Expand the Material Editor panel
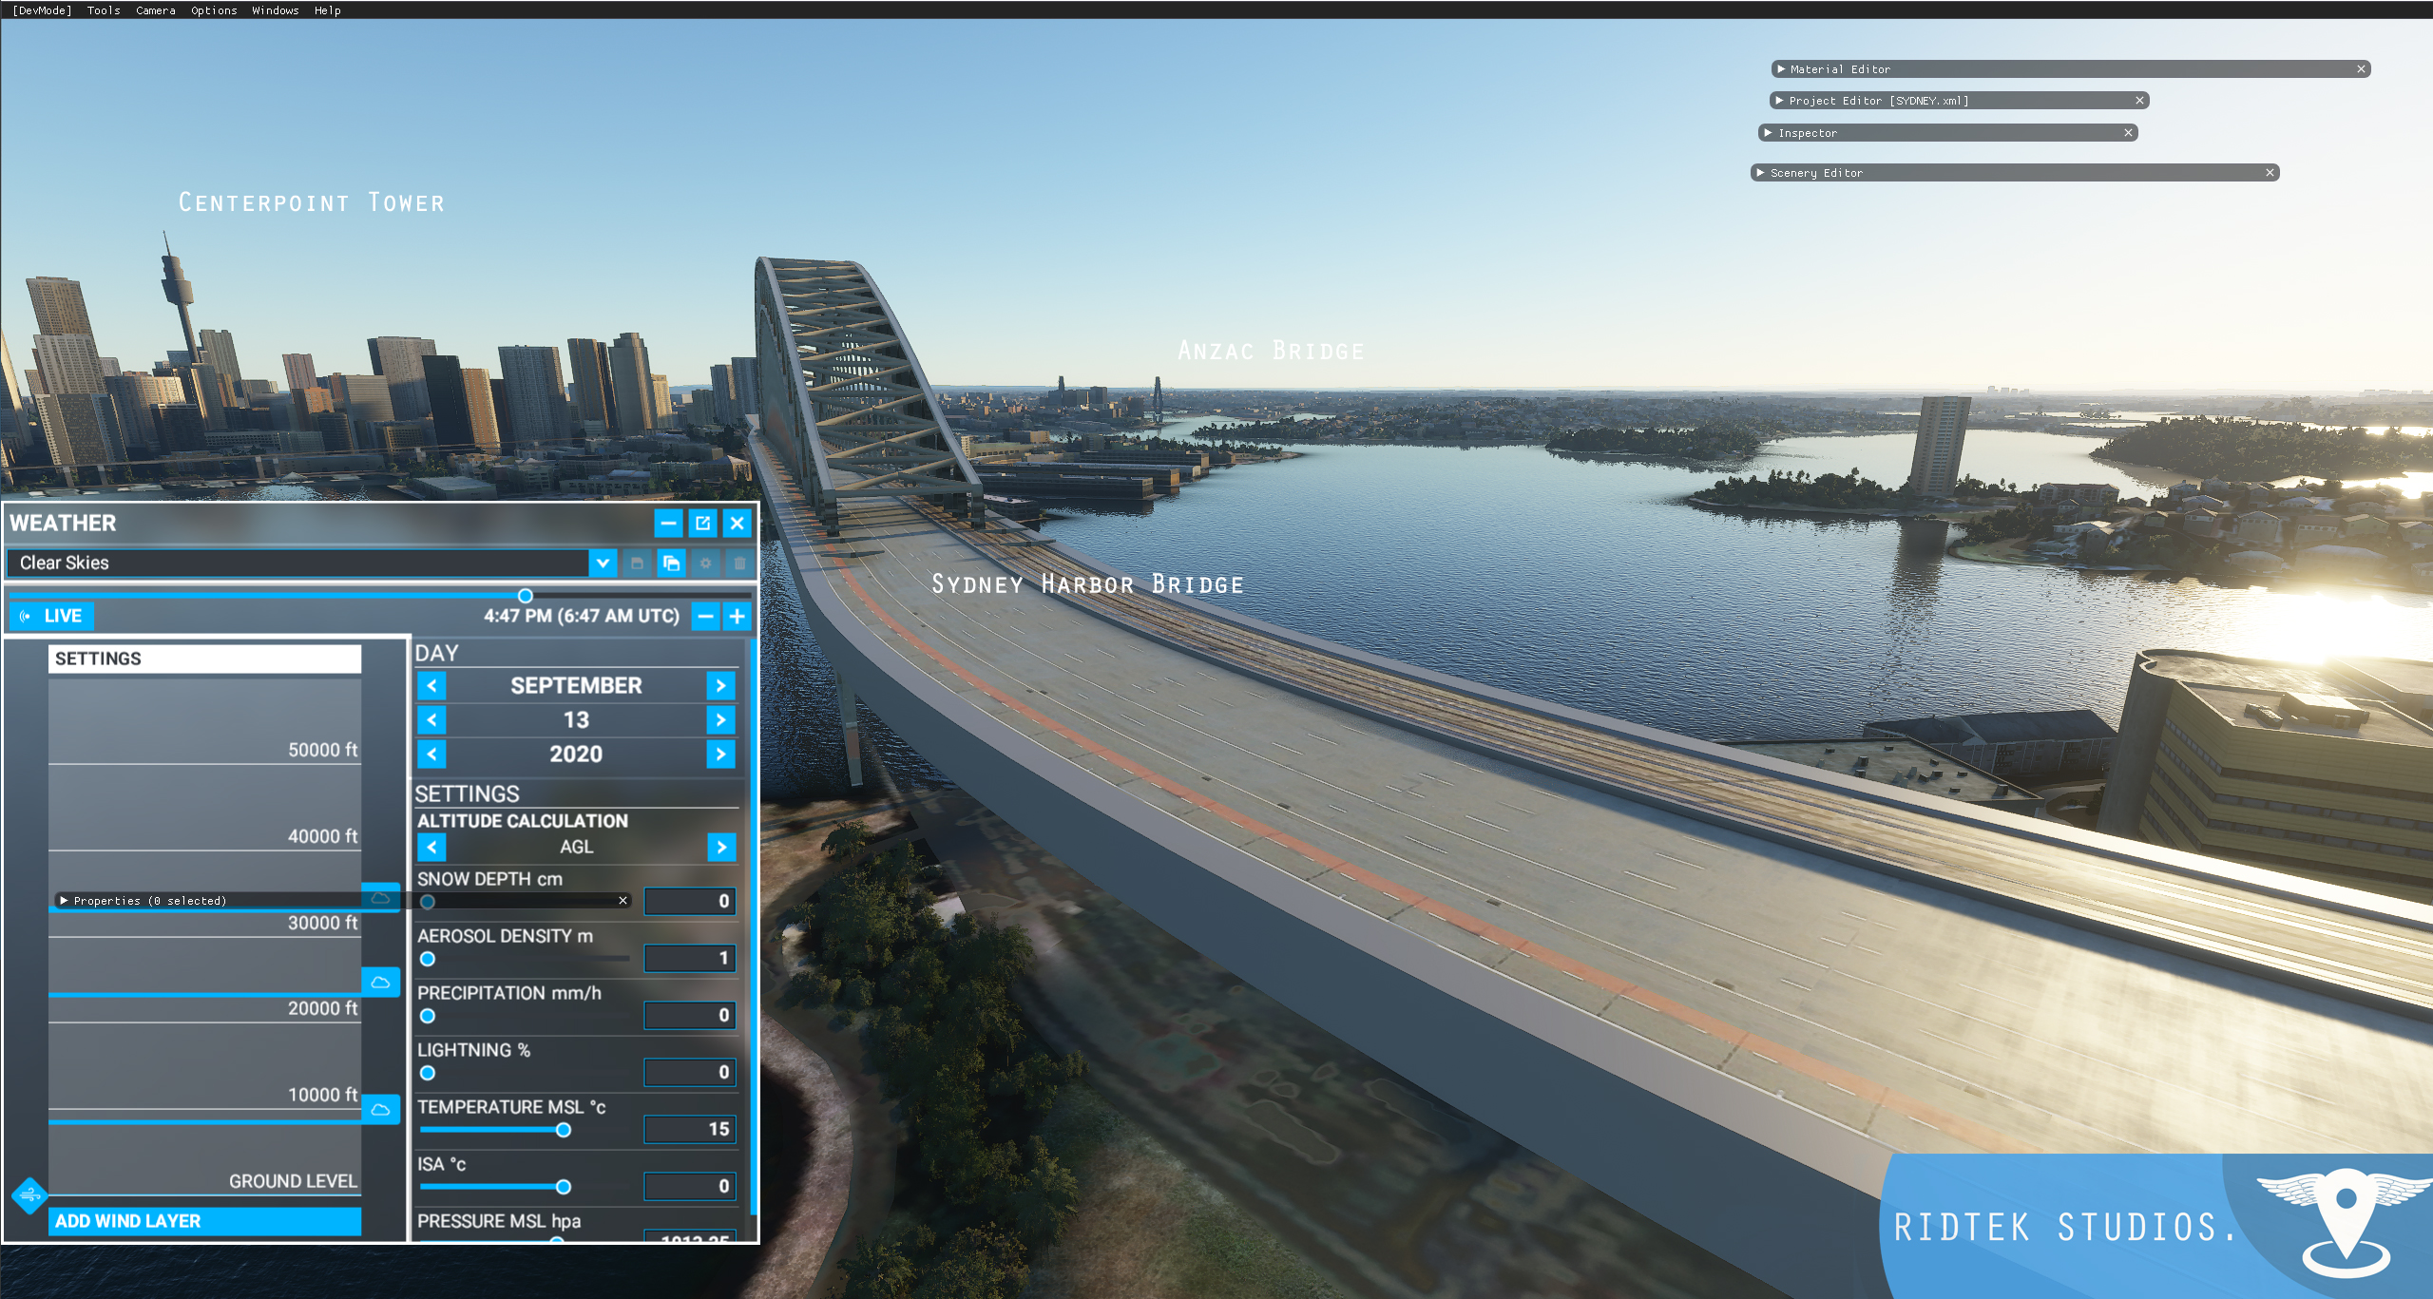Screen dimensions: 2433x1299 click(1781, 69)
